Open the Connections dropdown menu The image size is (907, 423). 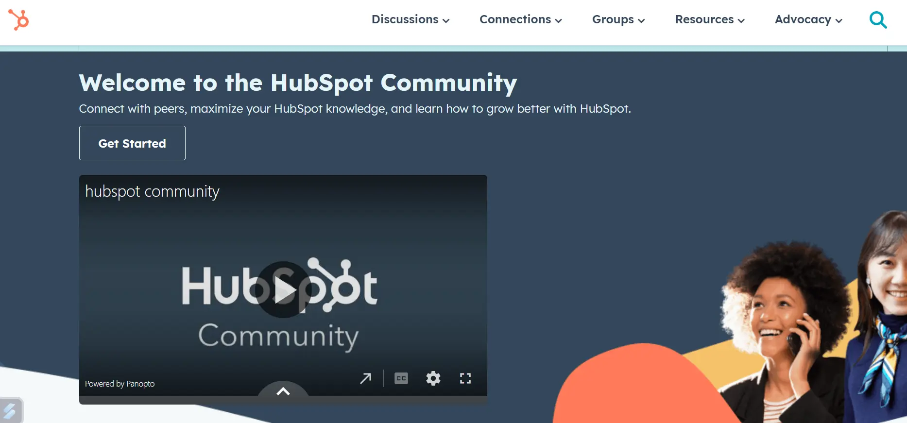point(521,19)
